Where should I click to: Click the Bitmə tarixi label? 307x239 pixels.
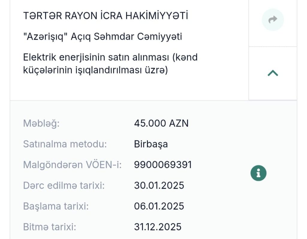[49, 227]
